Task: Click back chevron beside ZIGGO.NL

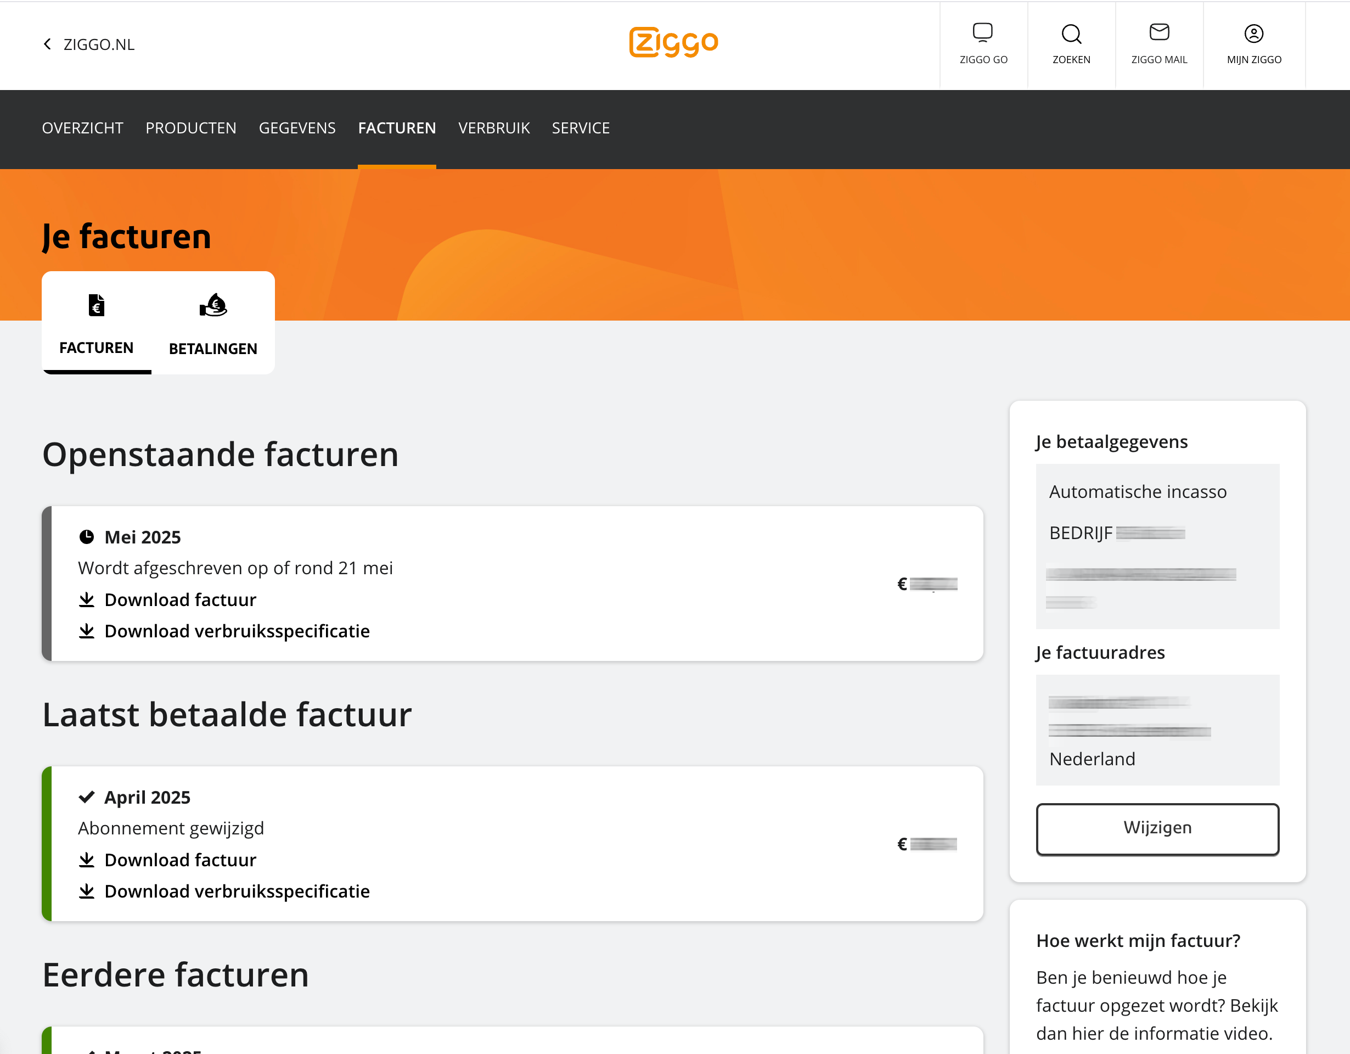Action: tap(48, 44)
